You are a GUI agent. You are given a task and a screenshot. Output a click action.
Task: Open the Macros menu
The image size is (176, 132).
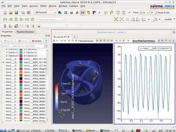52,6
